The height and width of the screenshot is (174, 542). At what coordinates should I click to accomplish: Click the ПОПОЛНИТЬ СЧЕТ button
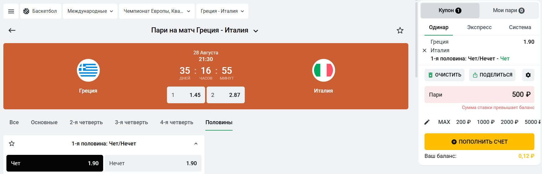point(479,142)
